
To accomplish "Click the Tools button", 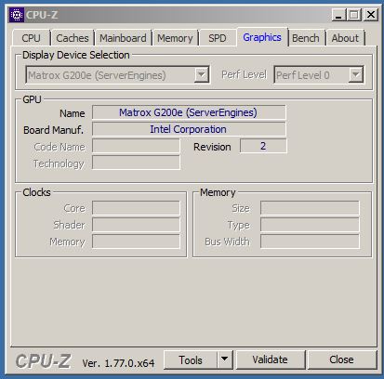I will (191, 359).
